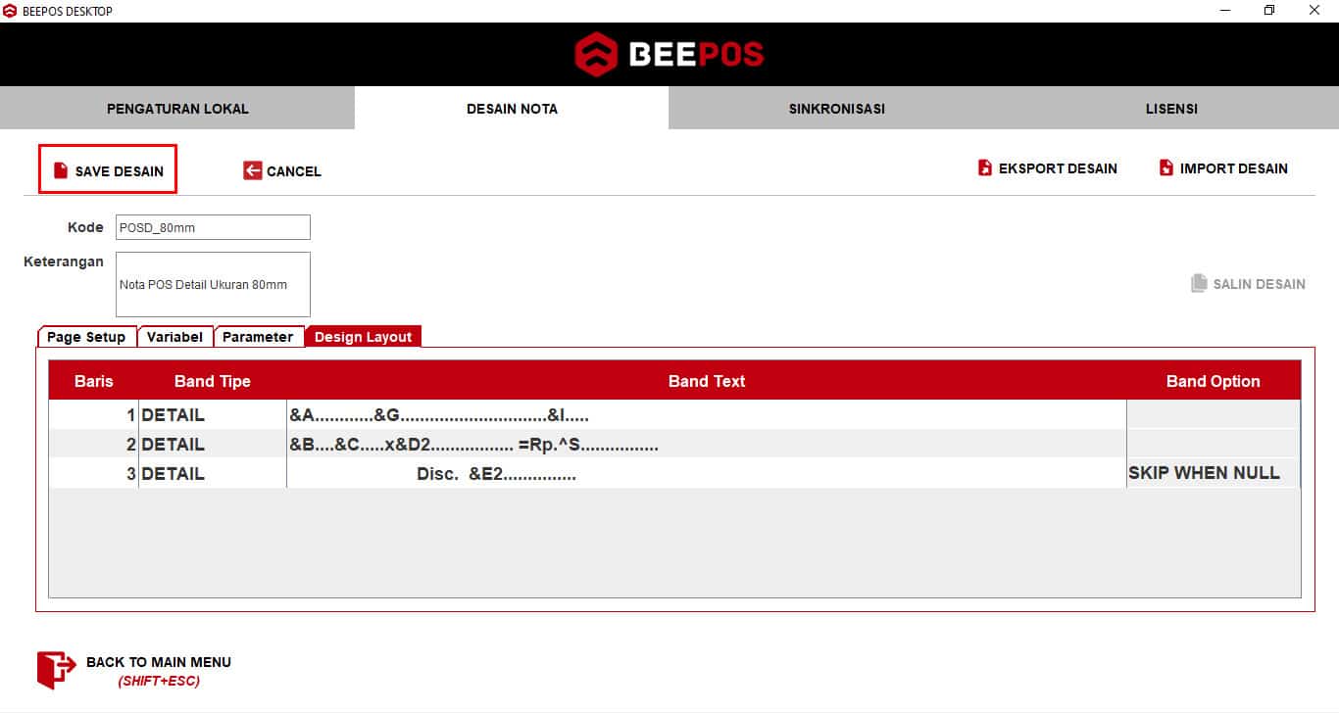Click empty Band Option cell in row 1
Screen dimensions: 1339x713
coord(1214,415)
